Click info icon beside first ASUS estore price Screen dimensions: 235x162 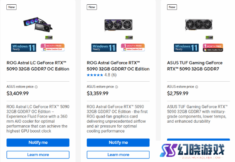click(36, 87)
